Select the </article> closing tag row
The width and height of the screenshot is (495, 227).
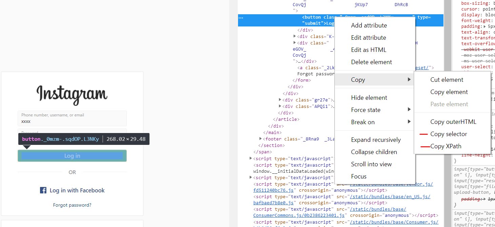tap(286, 119)
